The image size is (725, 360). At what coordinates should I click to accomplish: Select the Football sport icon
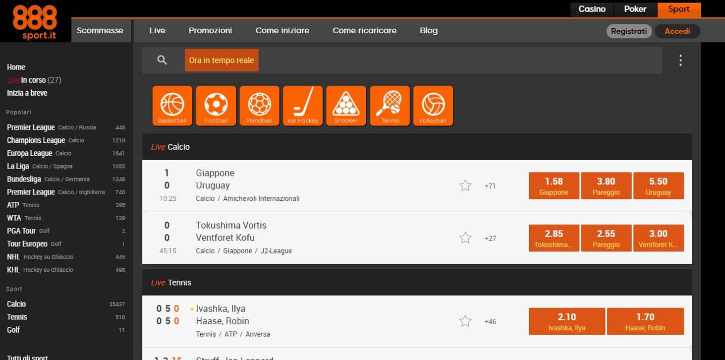[216, 106]
